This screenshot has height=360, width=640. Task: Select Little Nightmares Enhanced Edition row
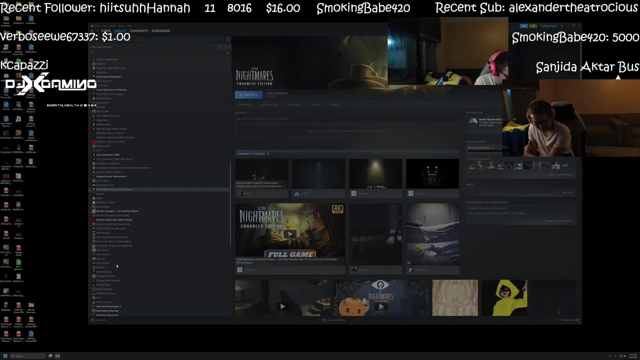pos(160,189)
